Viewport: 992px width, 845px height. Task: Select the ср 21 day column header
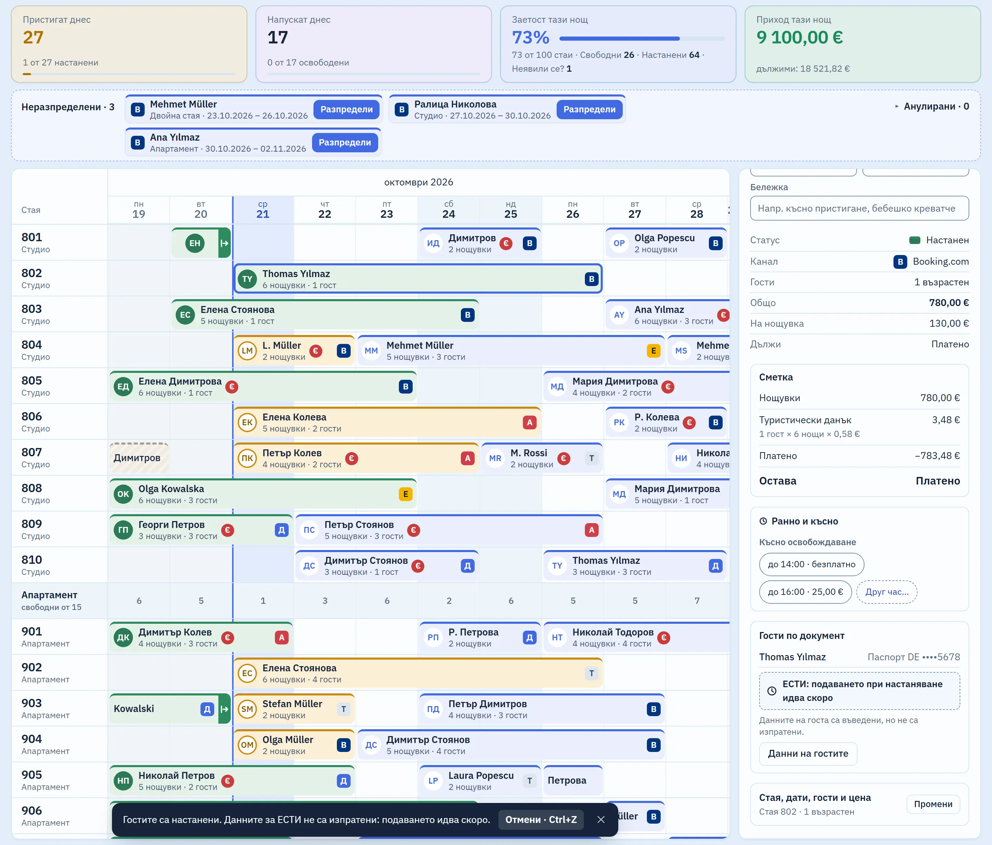[263, 210]
